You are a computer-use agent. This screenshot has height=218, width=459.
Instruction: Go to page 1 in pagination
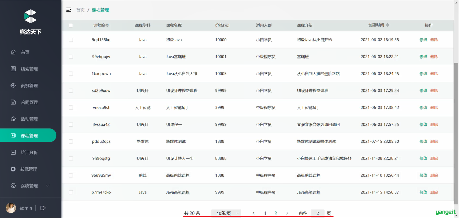coord(265,213)
